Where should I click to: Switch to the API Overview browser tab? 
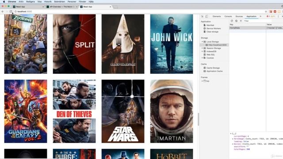(x=62, y=7)
